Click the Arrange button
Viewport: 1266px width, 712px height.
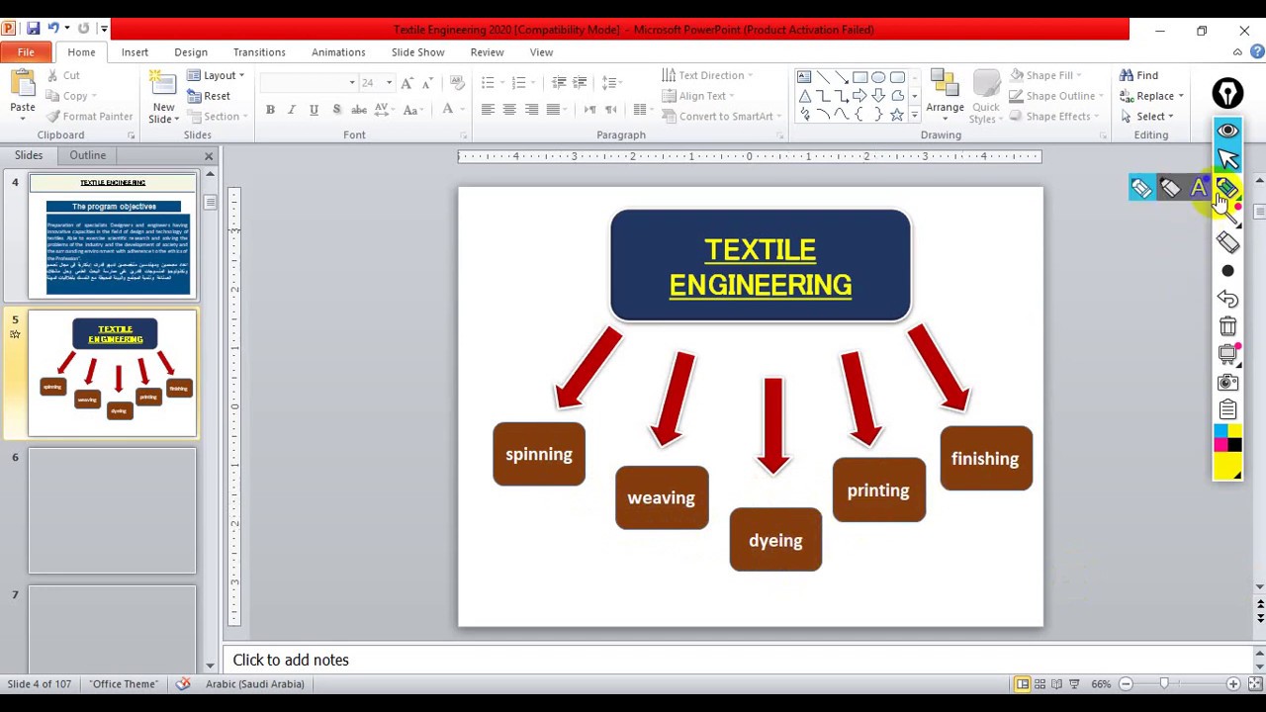[x=945, y=95]
